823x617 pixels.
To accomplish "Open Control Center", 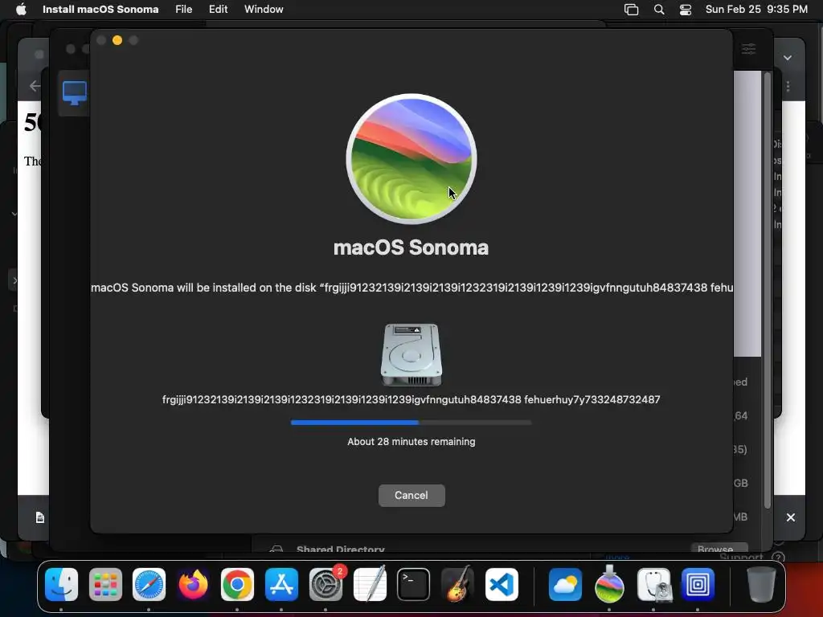I will pos(685,10).
